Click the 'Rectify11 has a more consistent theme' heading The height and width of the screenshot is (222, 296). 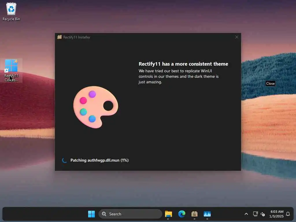coord(183,64)
